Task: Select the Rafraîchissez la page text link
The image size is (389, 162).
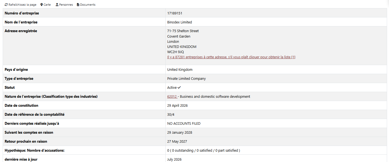Action: [x=22, y=5]
